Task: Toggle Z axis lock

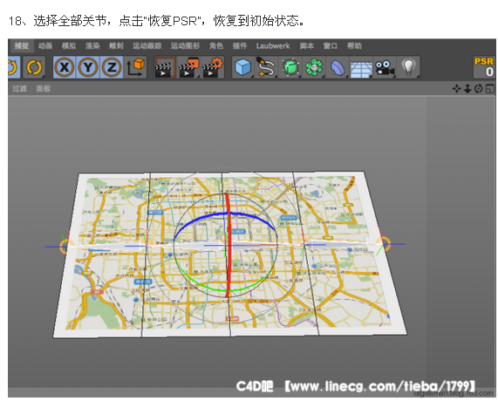Action: [x=112, y=67]
